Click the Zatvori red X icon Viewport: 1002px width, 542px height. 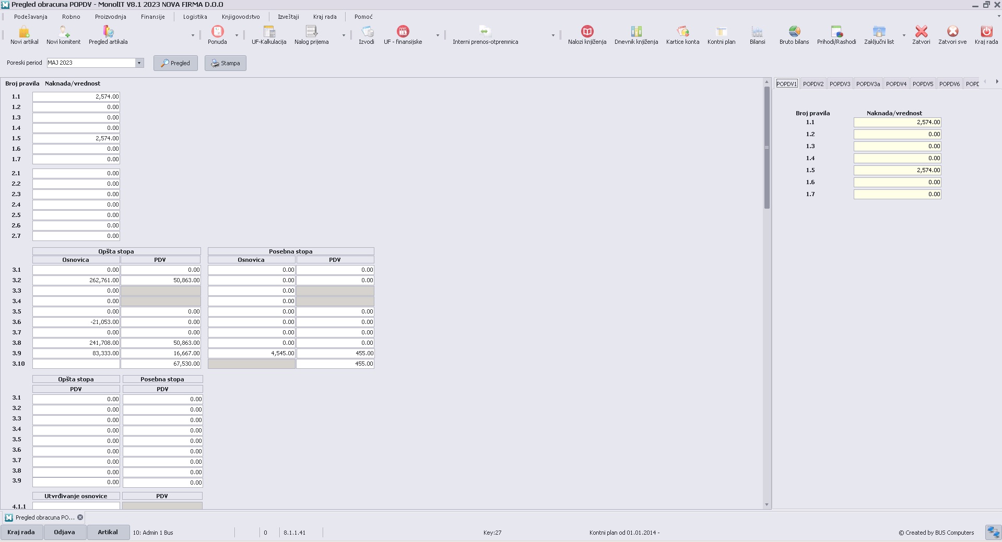[x=922, y=32]
